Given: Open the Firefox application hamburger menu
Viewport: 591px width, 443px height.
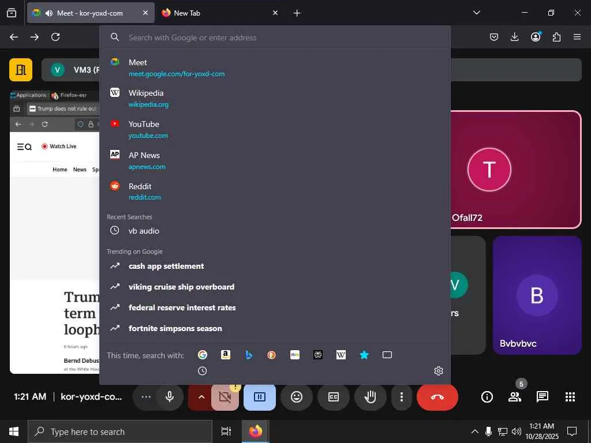Looking at the screenshot, I should pos(577,37).
